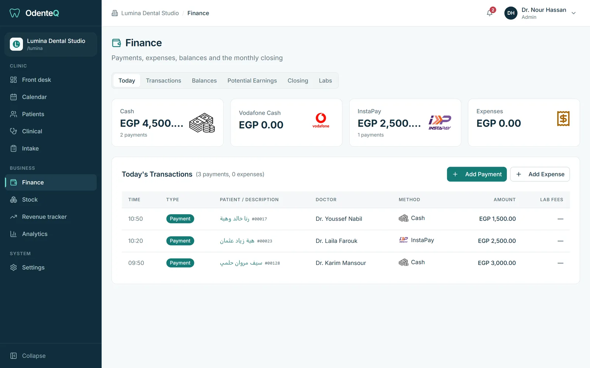Click Cash method icon in 10:50 row

403,218
